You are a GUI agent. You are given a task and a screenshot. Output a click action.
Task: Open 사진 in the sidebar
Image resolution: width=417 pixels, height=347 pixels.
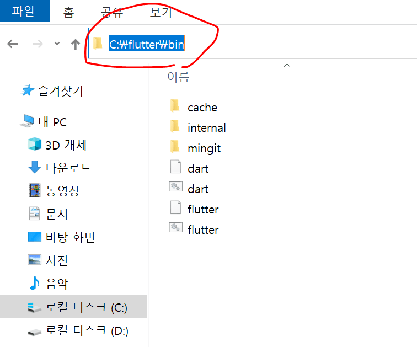[57, 260]
